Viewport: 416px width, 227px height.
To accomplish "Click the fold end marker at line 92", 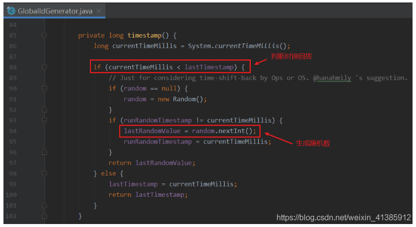I will 45,109.
